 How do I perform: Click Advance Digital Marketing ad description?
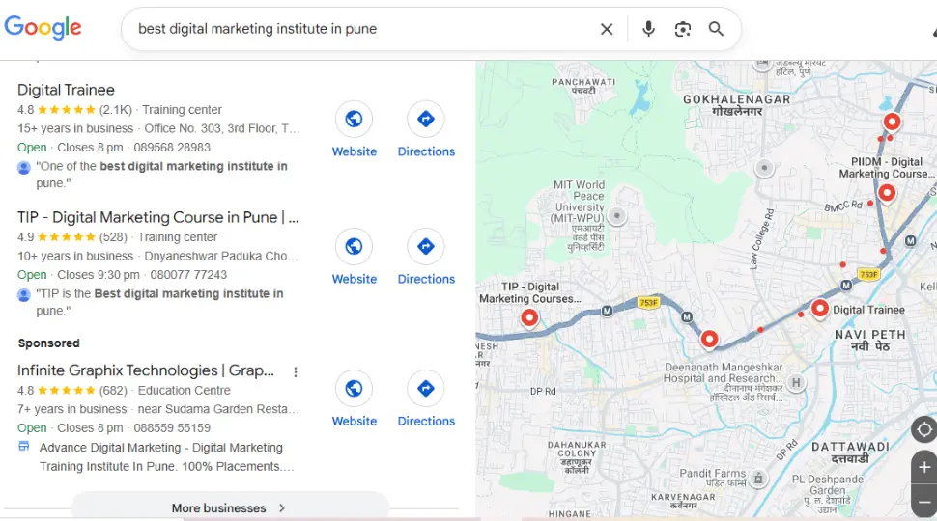167,456
